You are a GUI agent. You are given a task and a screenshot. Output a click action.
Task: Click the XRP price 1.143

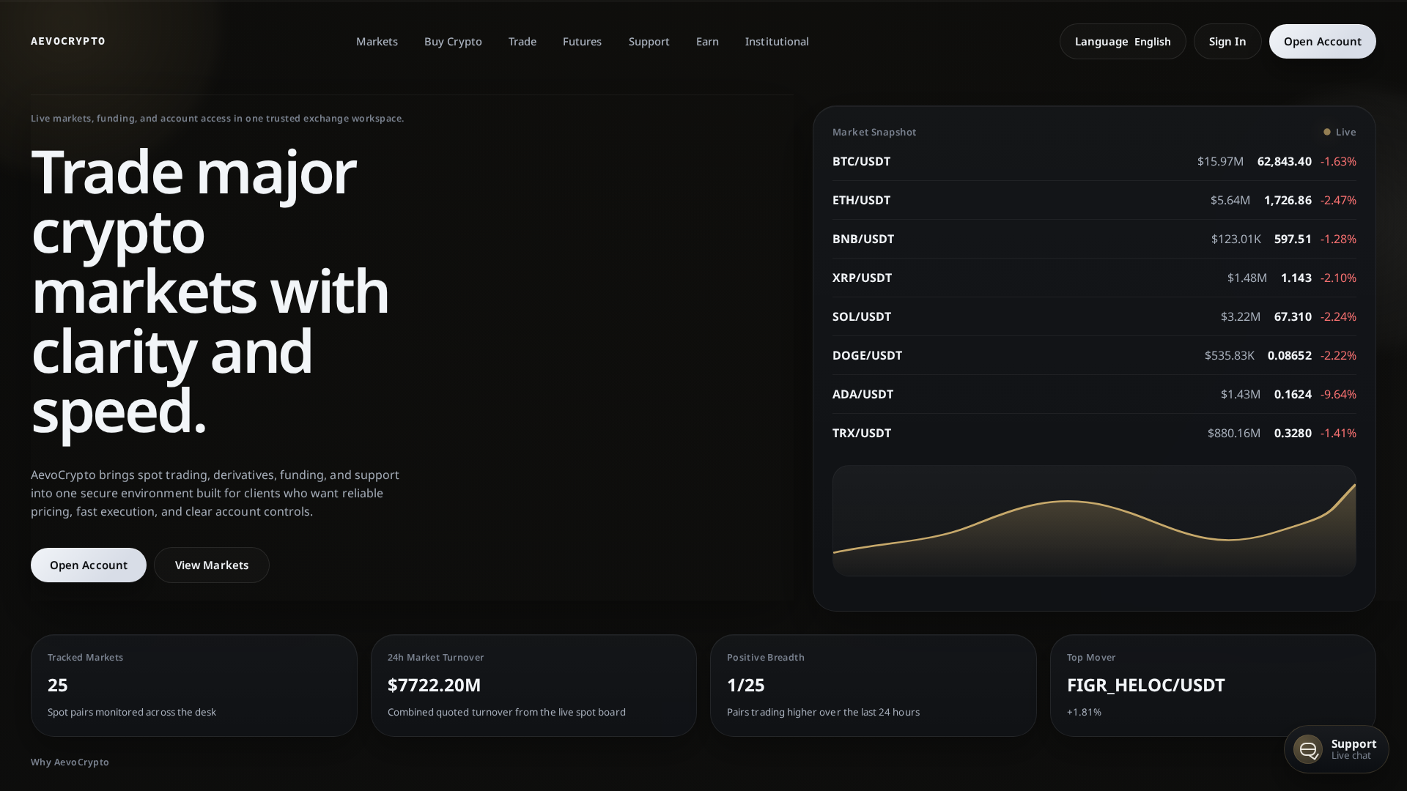pos(1296,278)
